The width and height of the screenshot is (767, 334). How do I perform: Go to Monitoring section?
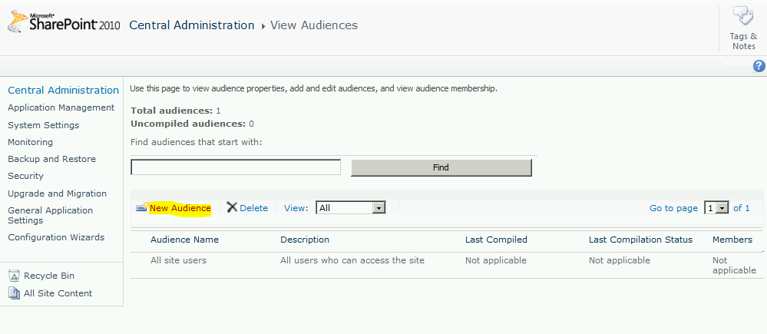(x=30, y=142)
